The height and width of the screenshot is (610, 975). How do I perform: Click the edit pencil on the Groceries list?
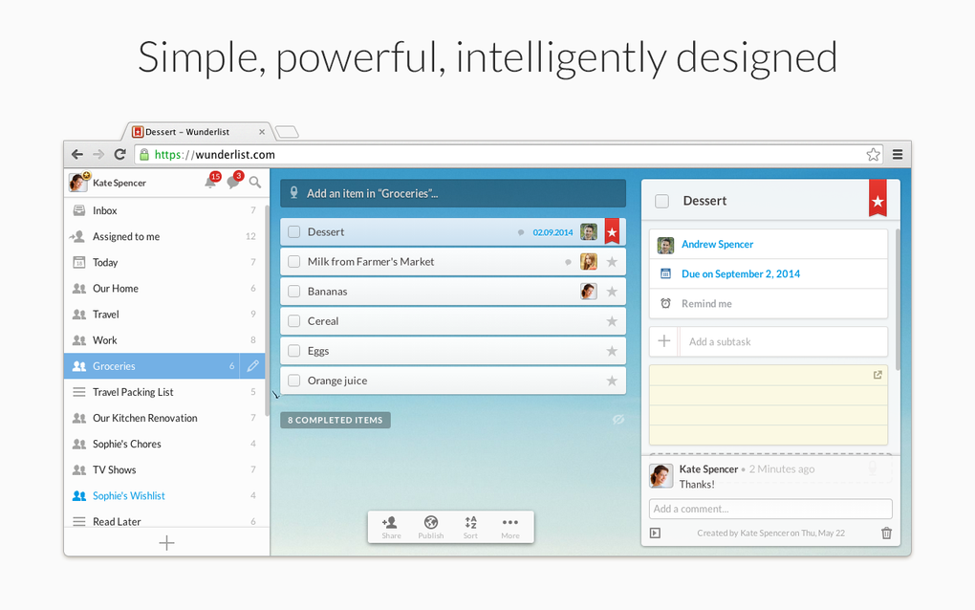point(252,365)
